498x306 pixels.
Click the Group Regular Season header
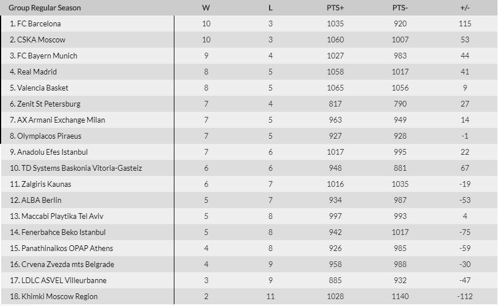click(x=45, y=8)
